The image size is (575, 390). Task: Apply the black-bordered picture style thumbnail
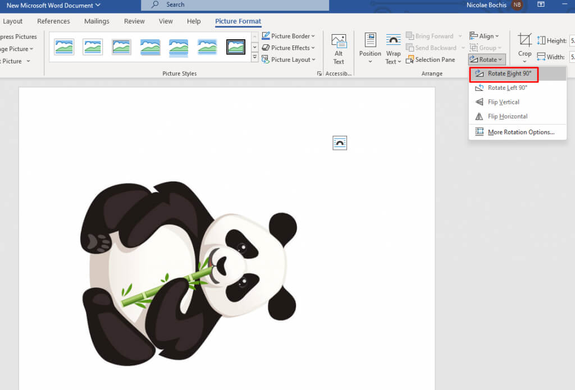click(x=236, y=47)
